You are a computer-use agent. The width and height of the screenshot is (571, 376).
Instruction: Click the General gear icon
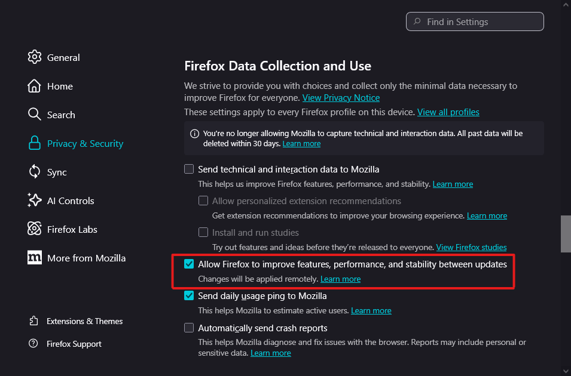[35, 57]
